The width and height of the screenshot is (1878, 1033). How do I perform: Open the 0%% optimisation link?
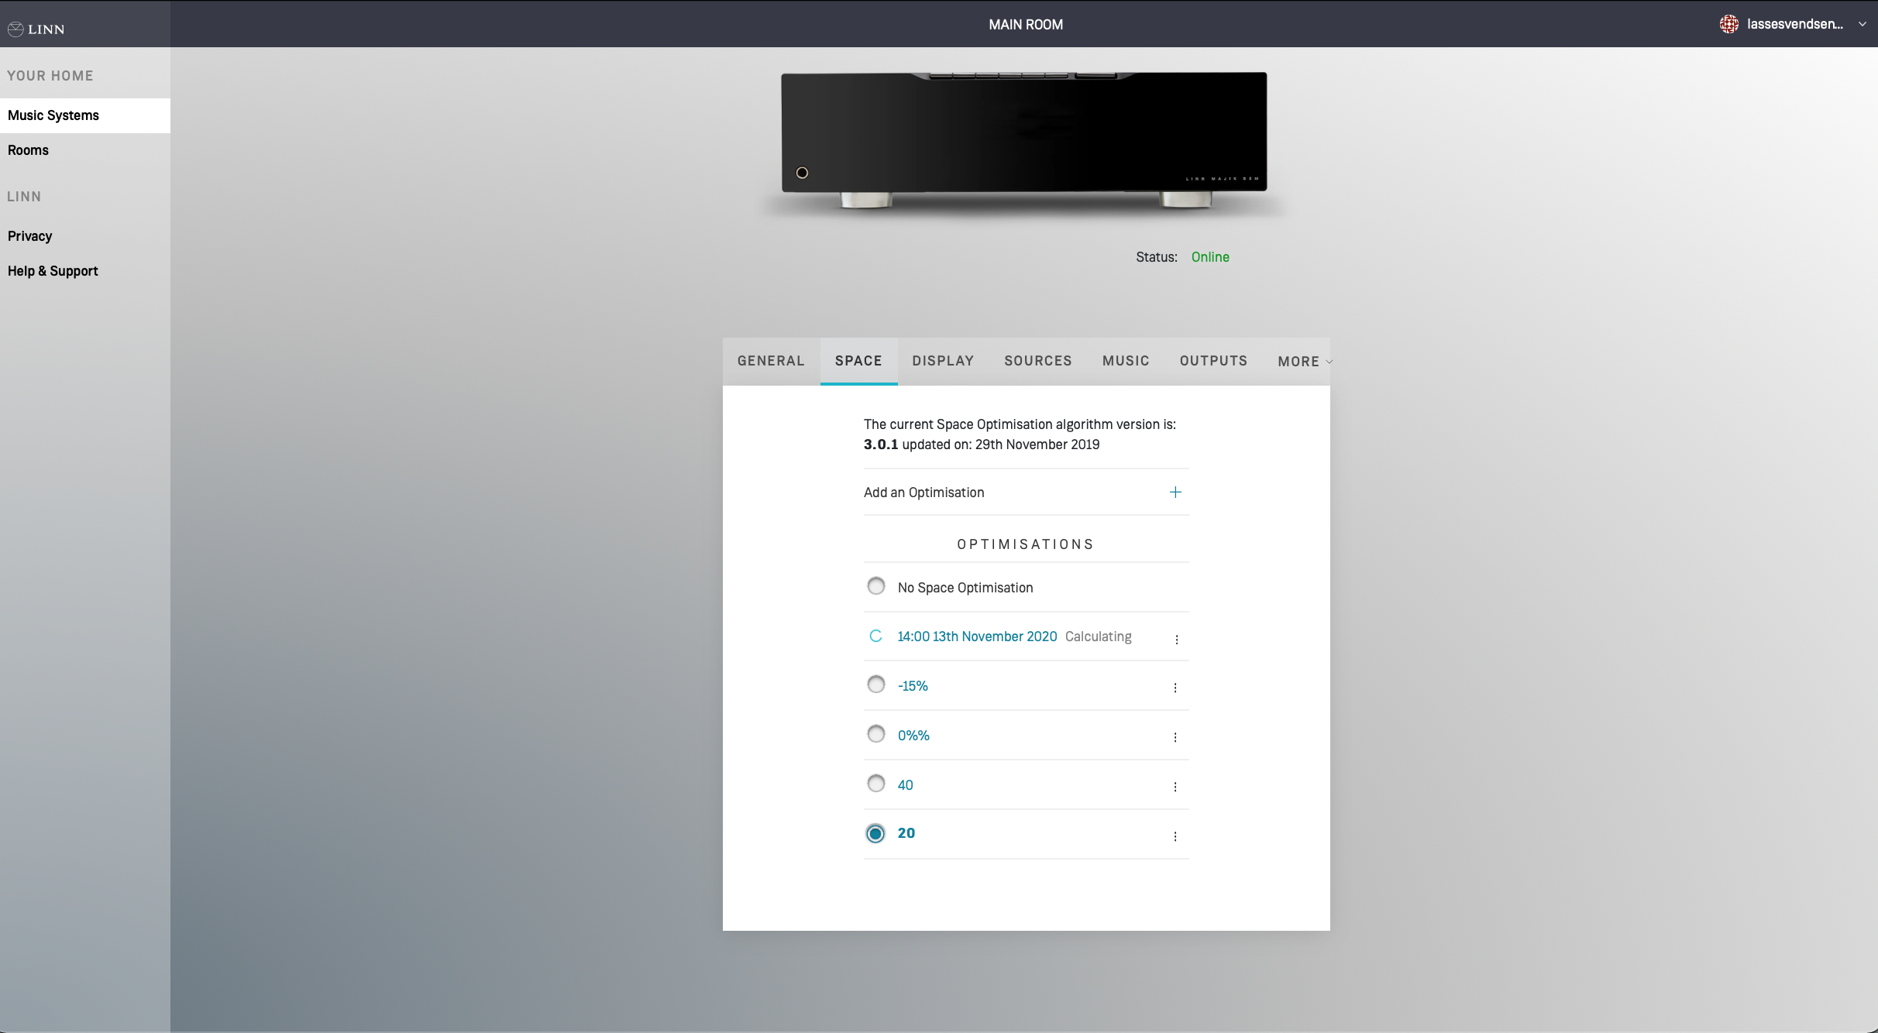point(913,736)
